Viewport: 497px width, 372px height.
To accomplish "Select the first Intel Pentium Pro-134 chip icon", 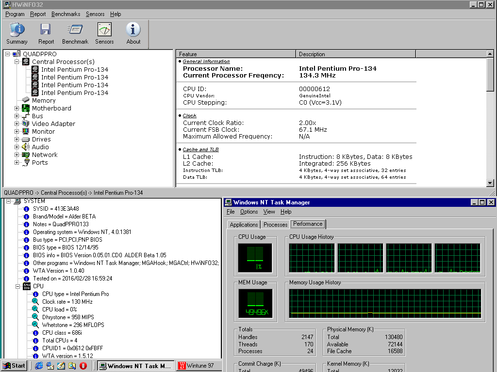I will [x=35, y=69].
